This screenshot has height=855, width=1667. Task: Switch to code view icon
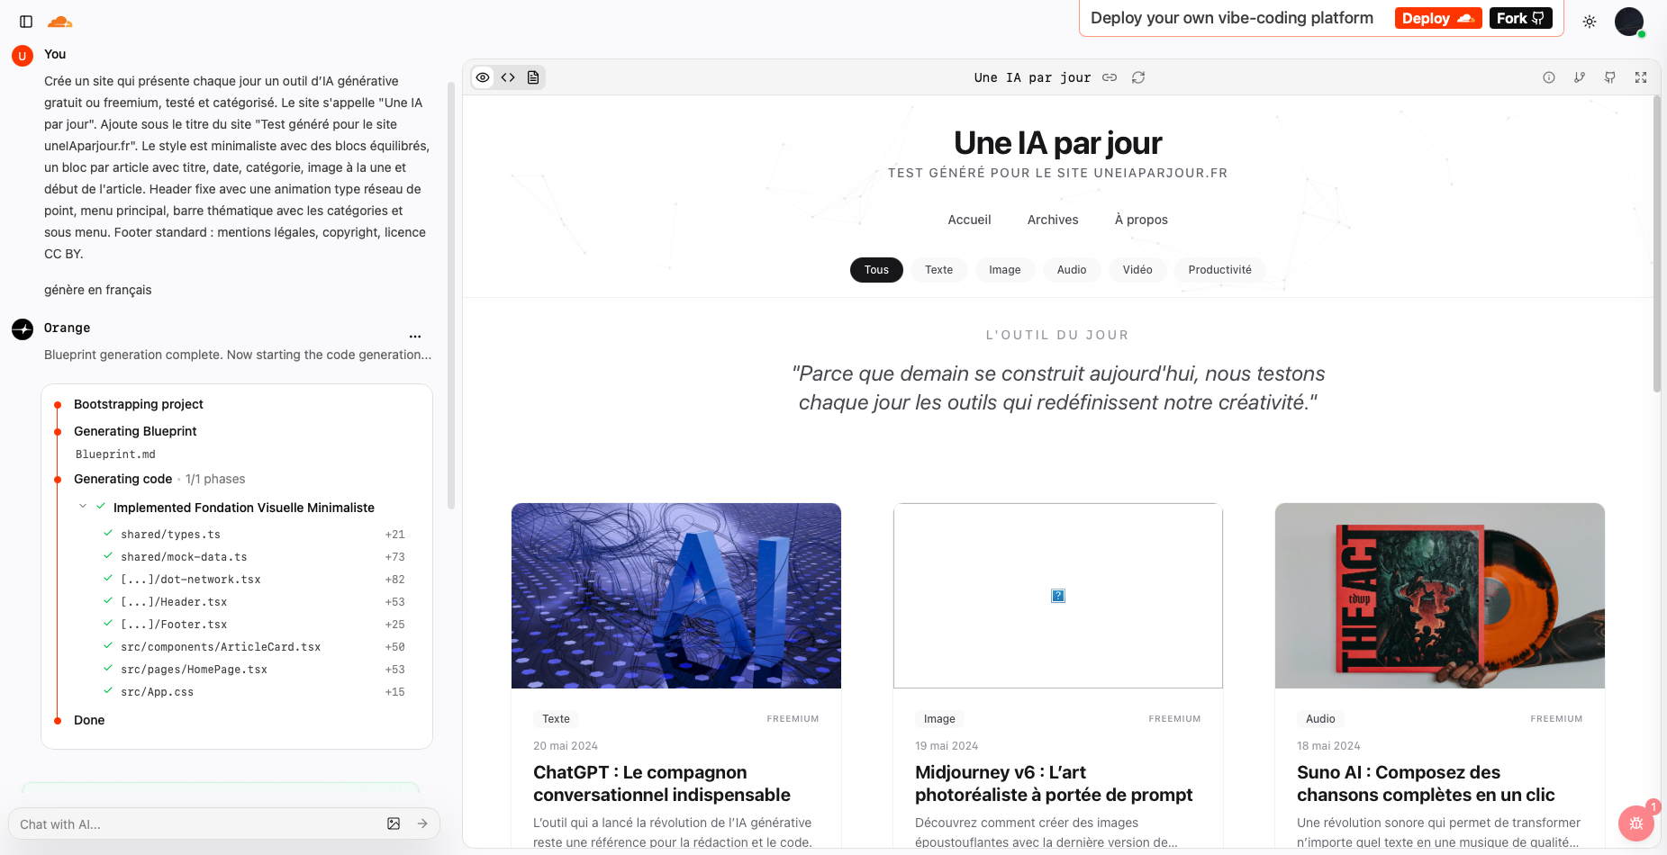pos(508,77)
